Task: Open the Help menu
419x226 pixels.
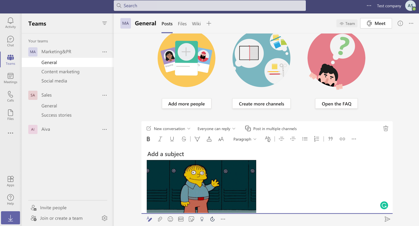Action: [x=10, y=200]
